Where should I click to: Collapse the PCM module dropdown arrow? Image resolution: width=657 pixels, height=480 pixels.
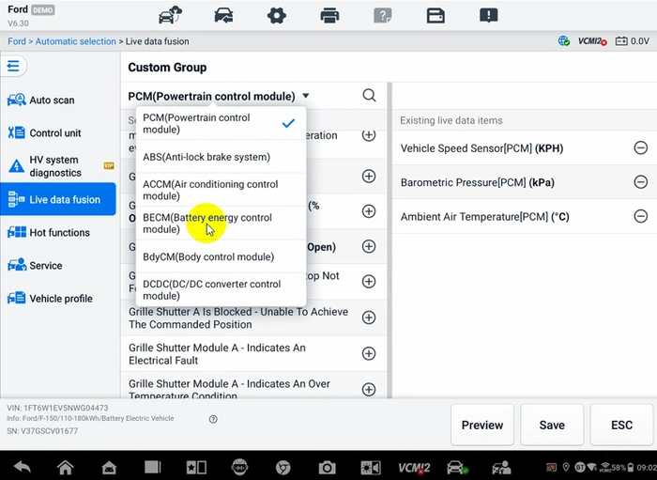point(306,96)
